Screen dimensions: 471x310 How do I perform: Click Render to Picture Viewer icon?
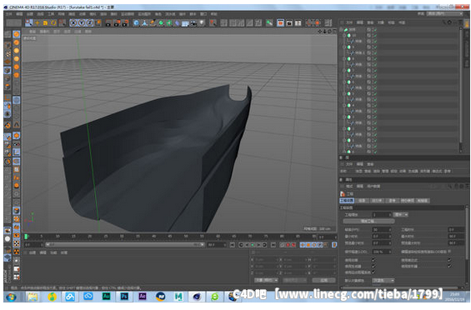pyautogui.click(x=117, y=22)
